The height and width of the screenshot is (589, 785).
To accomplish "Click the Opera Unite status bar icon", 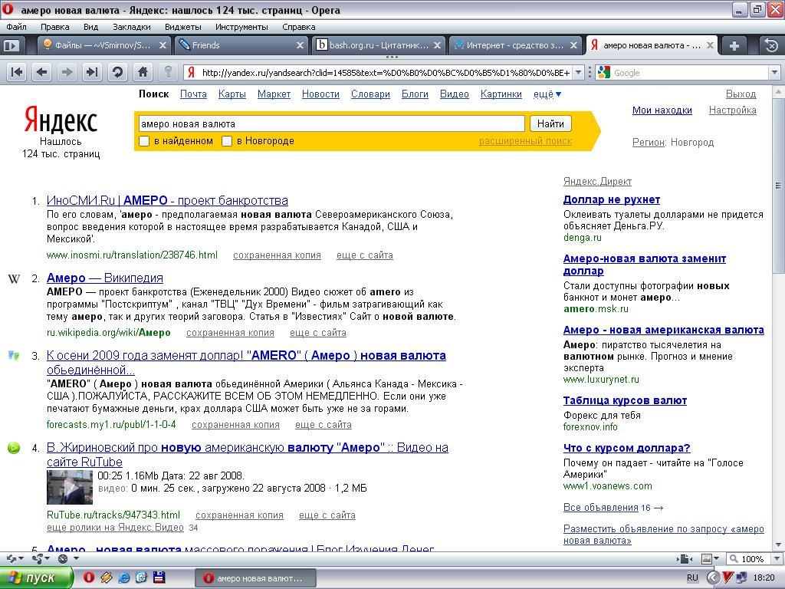I will coord(37,558).
